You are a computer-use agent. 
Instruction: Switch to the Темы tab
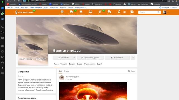[63, 64]
